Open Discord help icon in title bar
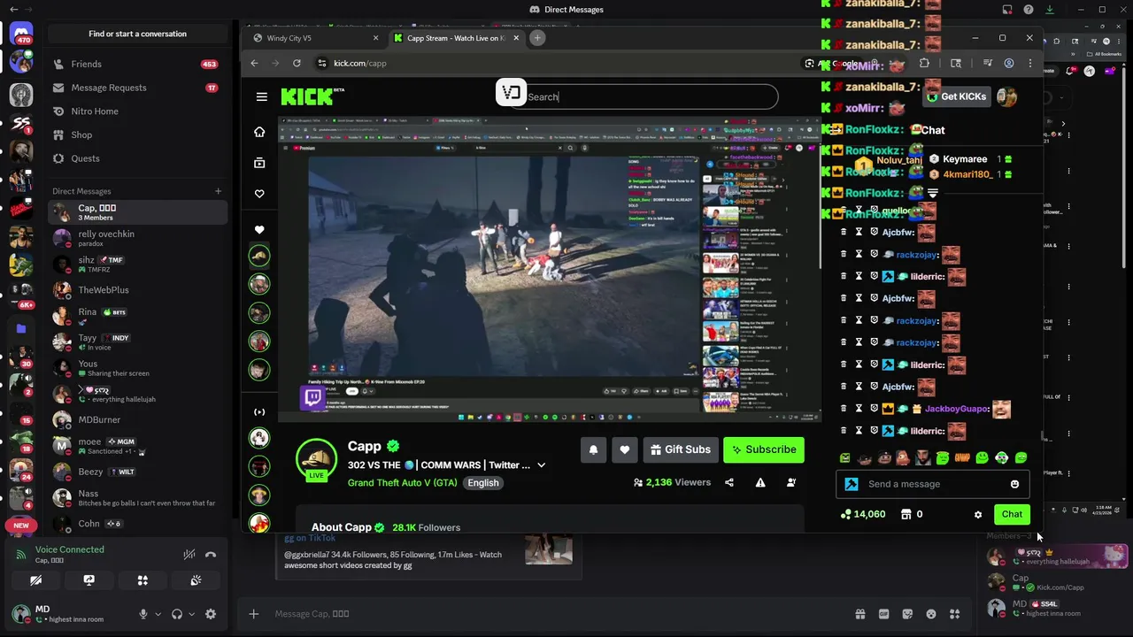 (1029, 10)
